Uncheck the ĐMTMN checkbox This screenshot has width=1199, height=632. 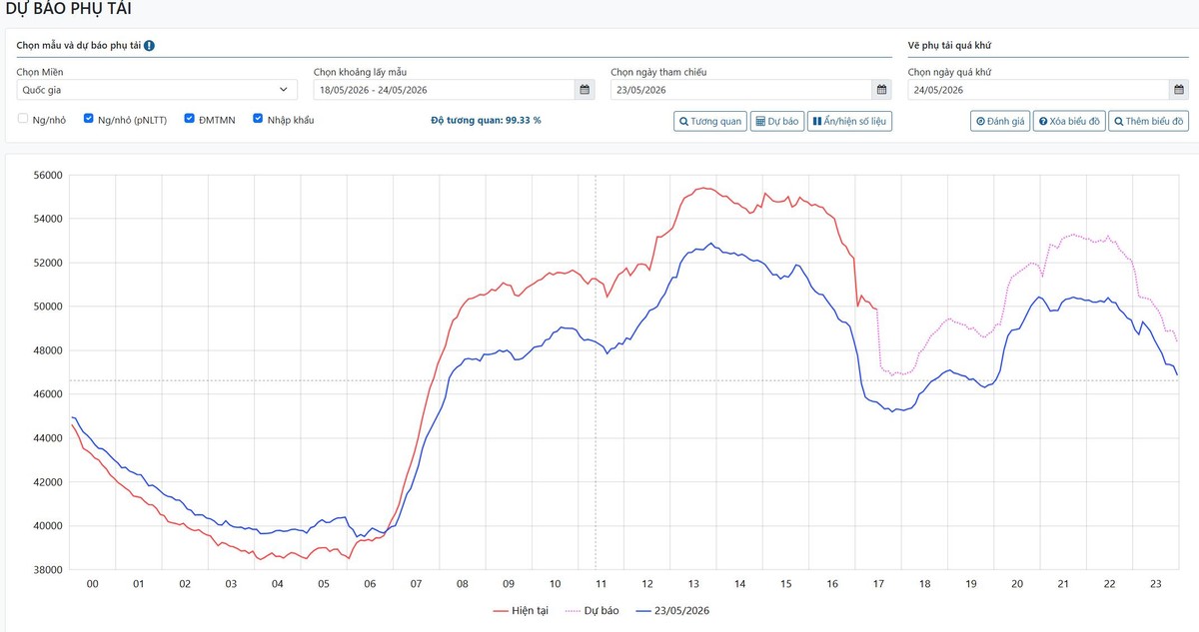[x=190, y=119]
